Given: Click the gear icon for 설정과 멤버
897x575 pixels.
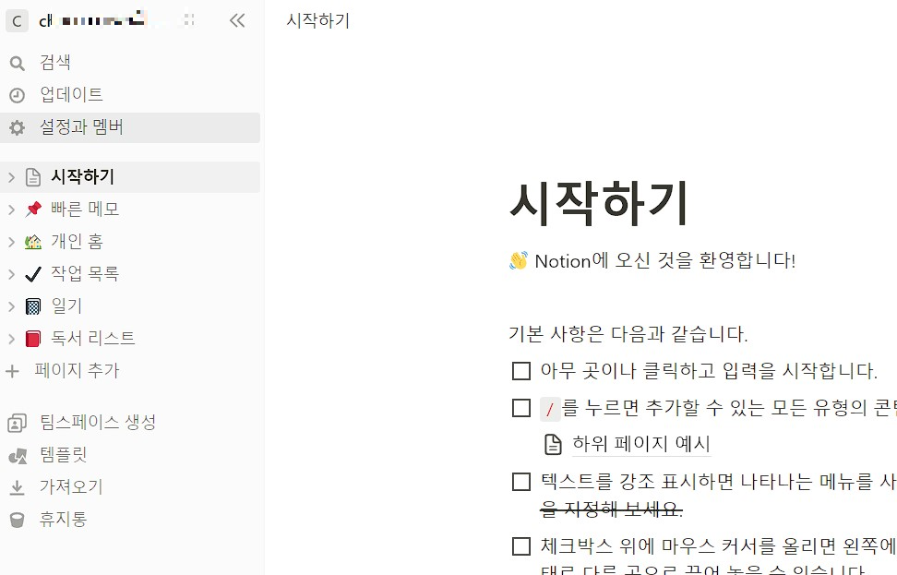Looking at the screenshot, I should tap(18, 127).
